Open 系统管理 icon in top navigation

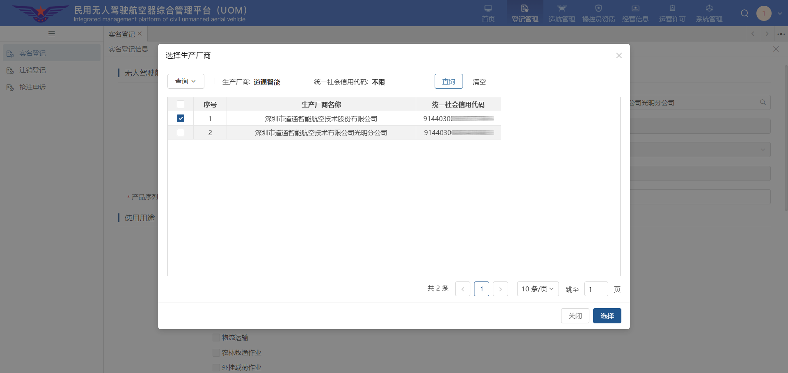point(709,9)
